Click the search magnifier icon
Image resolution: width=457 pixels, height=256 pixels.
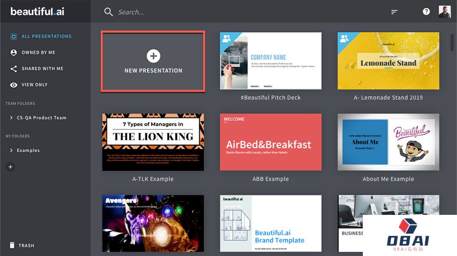108,12
